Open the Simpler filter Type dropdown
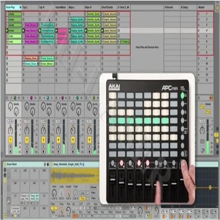220x220 pixels. point(54,216)
